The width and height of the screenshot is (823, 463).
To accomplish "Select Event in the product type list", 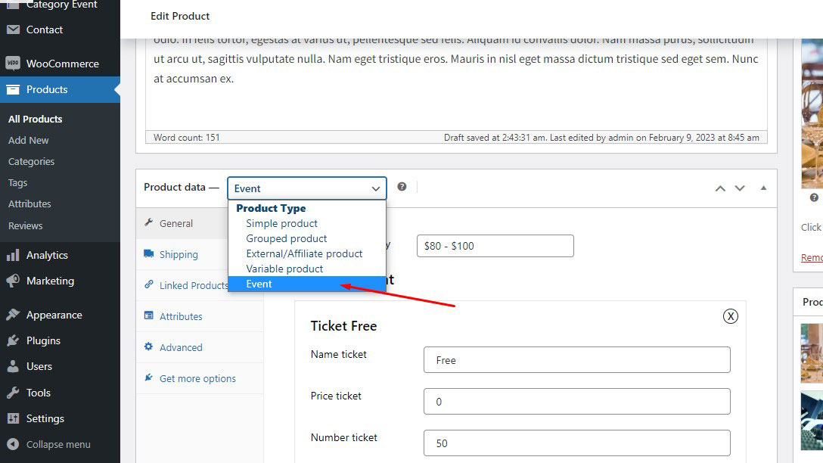I will (x=259, y=284).
